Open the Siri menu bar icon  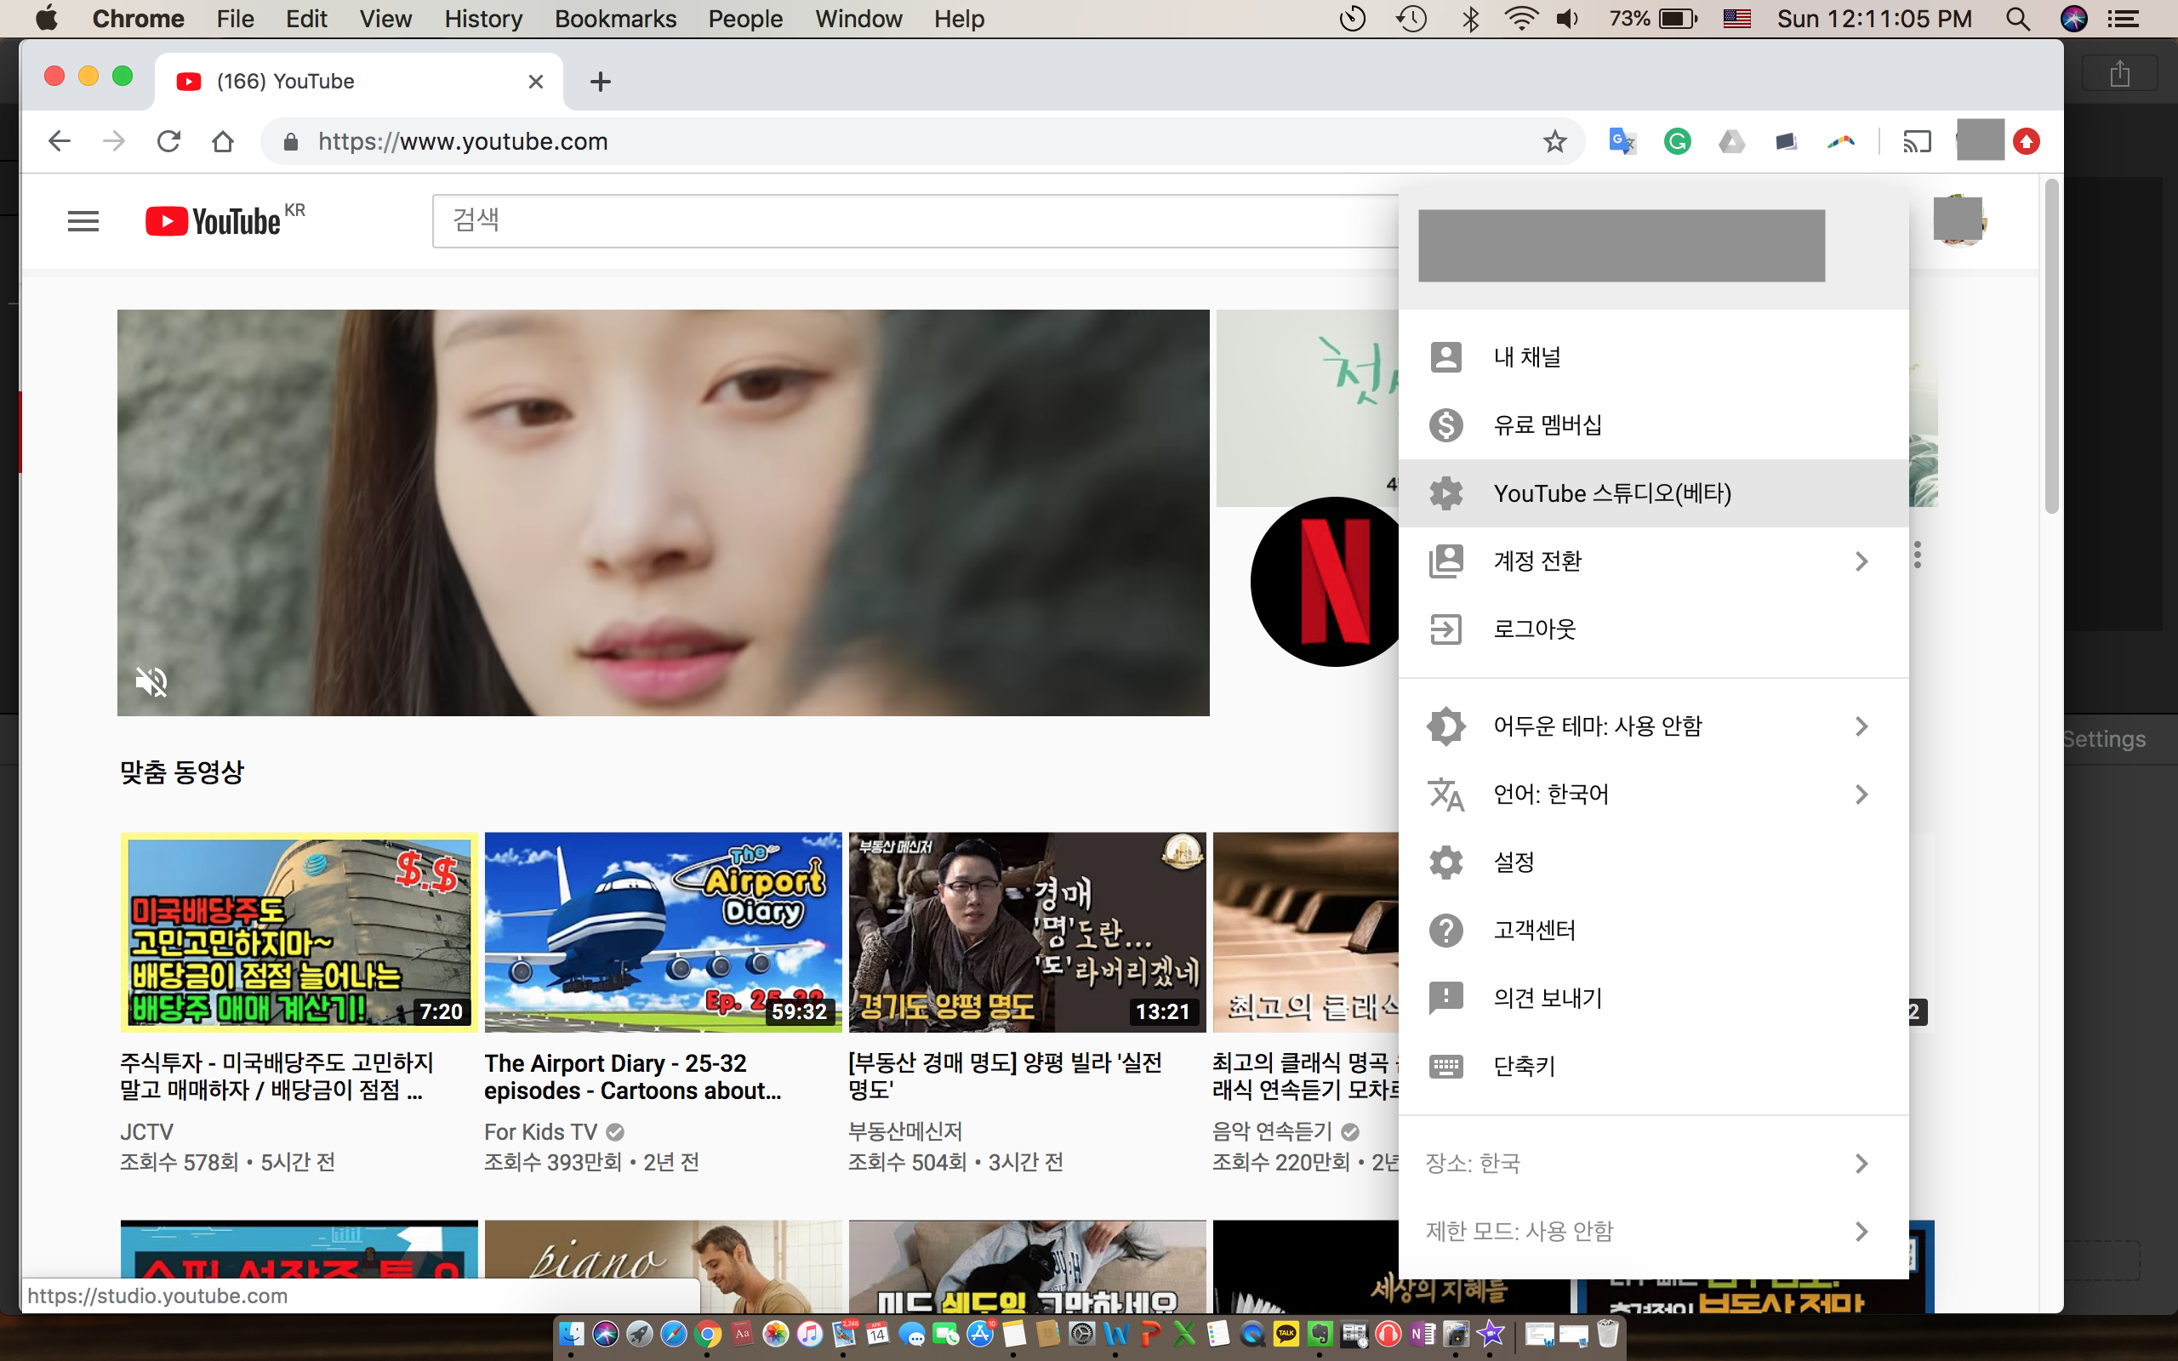[x=2073, y=19]
